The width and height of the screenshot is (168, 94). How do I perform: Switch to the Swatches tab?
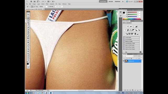point(130,10)
